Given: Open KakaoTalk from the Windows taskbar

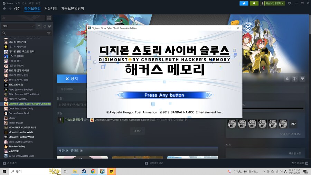Looking at the screenshot, I should click(112, 172).
